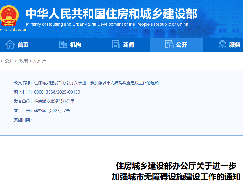
Task: Click the 文号 label
Action: [23, 111]
